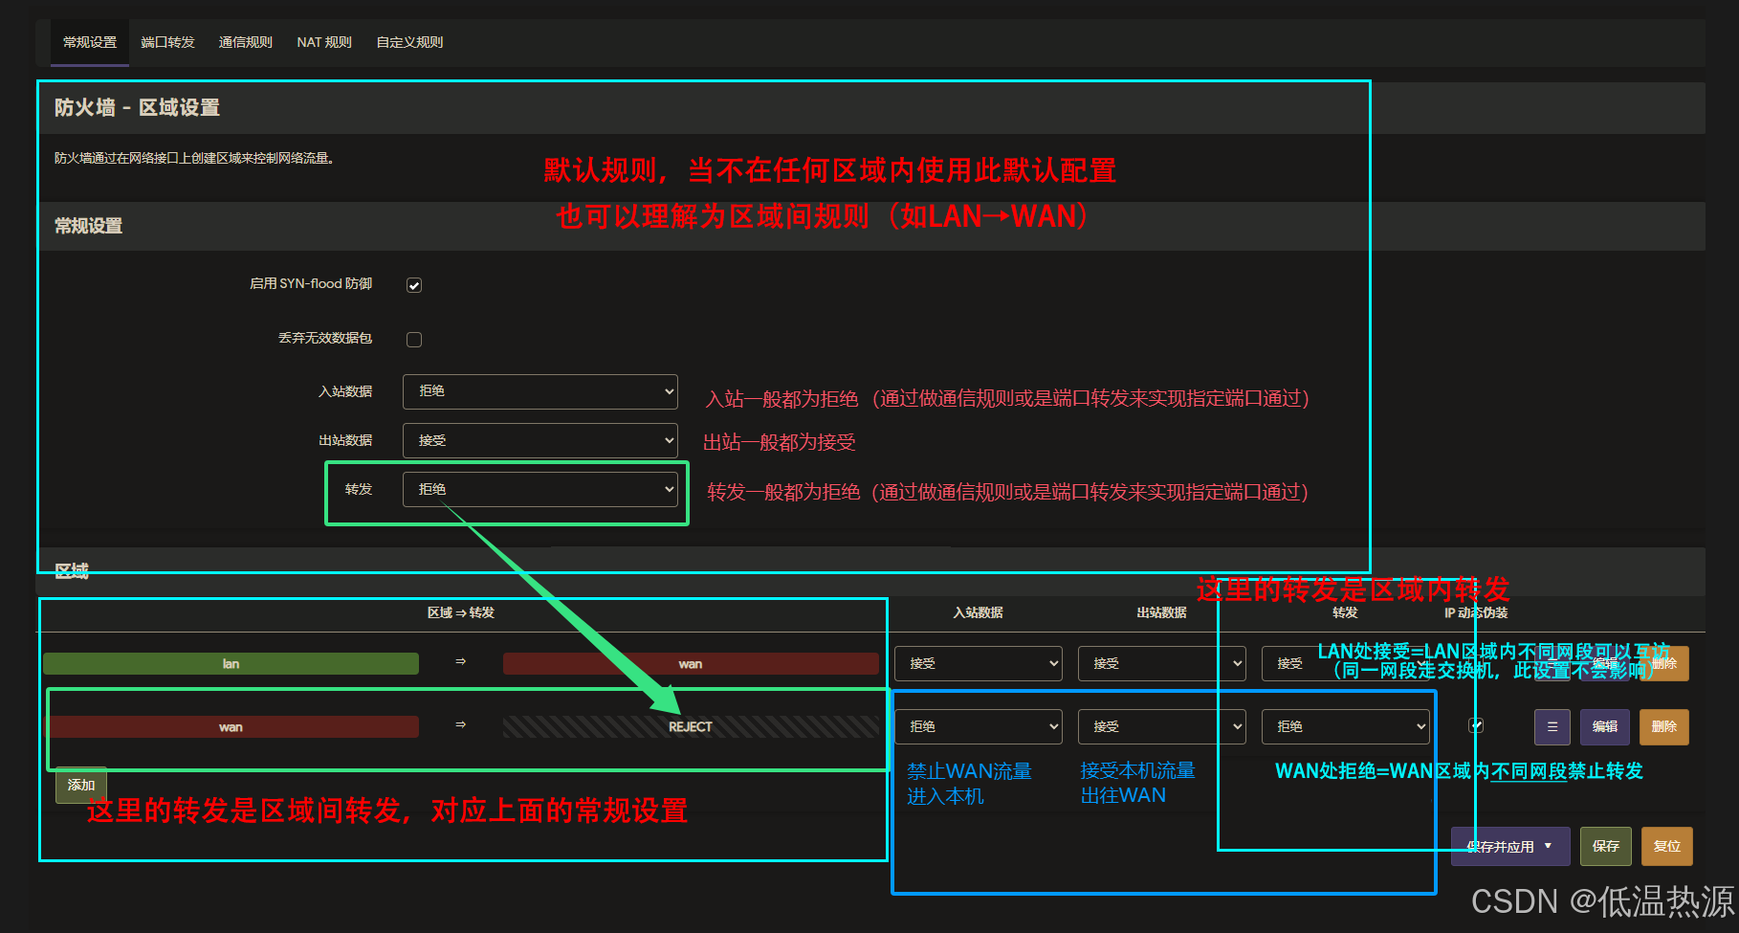Open the 自定义规则 tab

point(409,42)
